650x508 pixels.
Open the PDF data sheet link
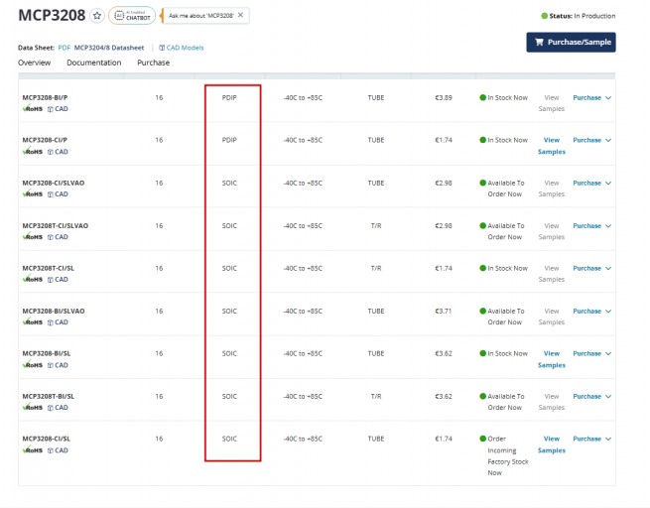pyautogui.click(x=64, y=48)
